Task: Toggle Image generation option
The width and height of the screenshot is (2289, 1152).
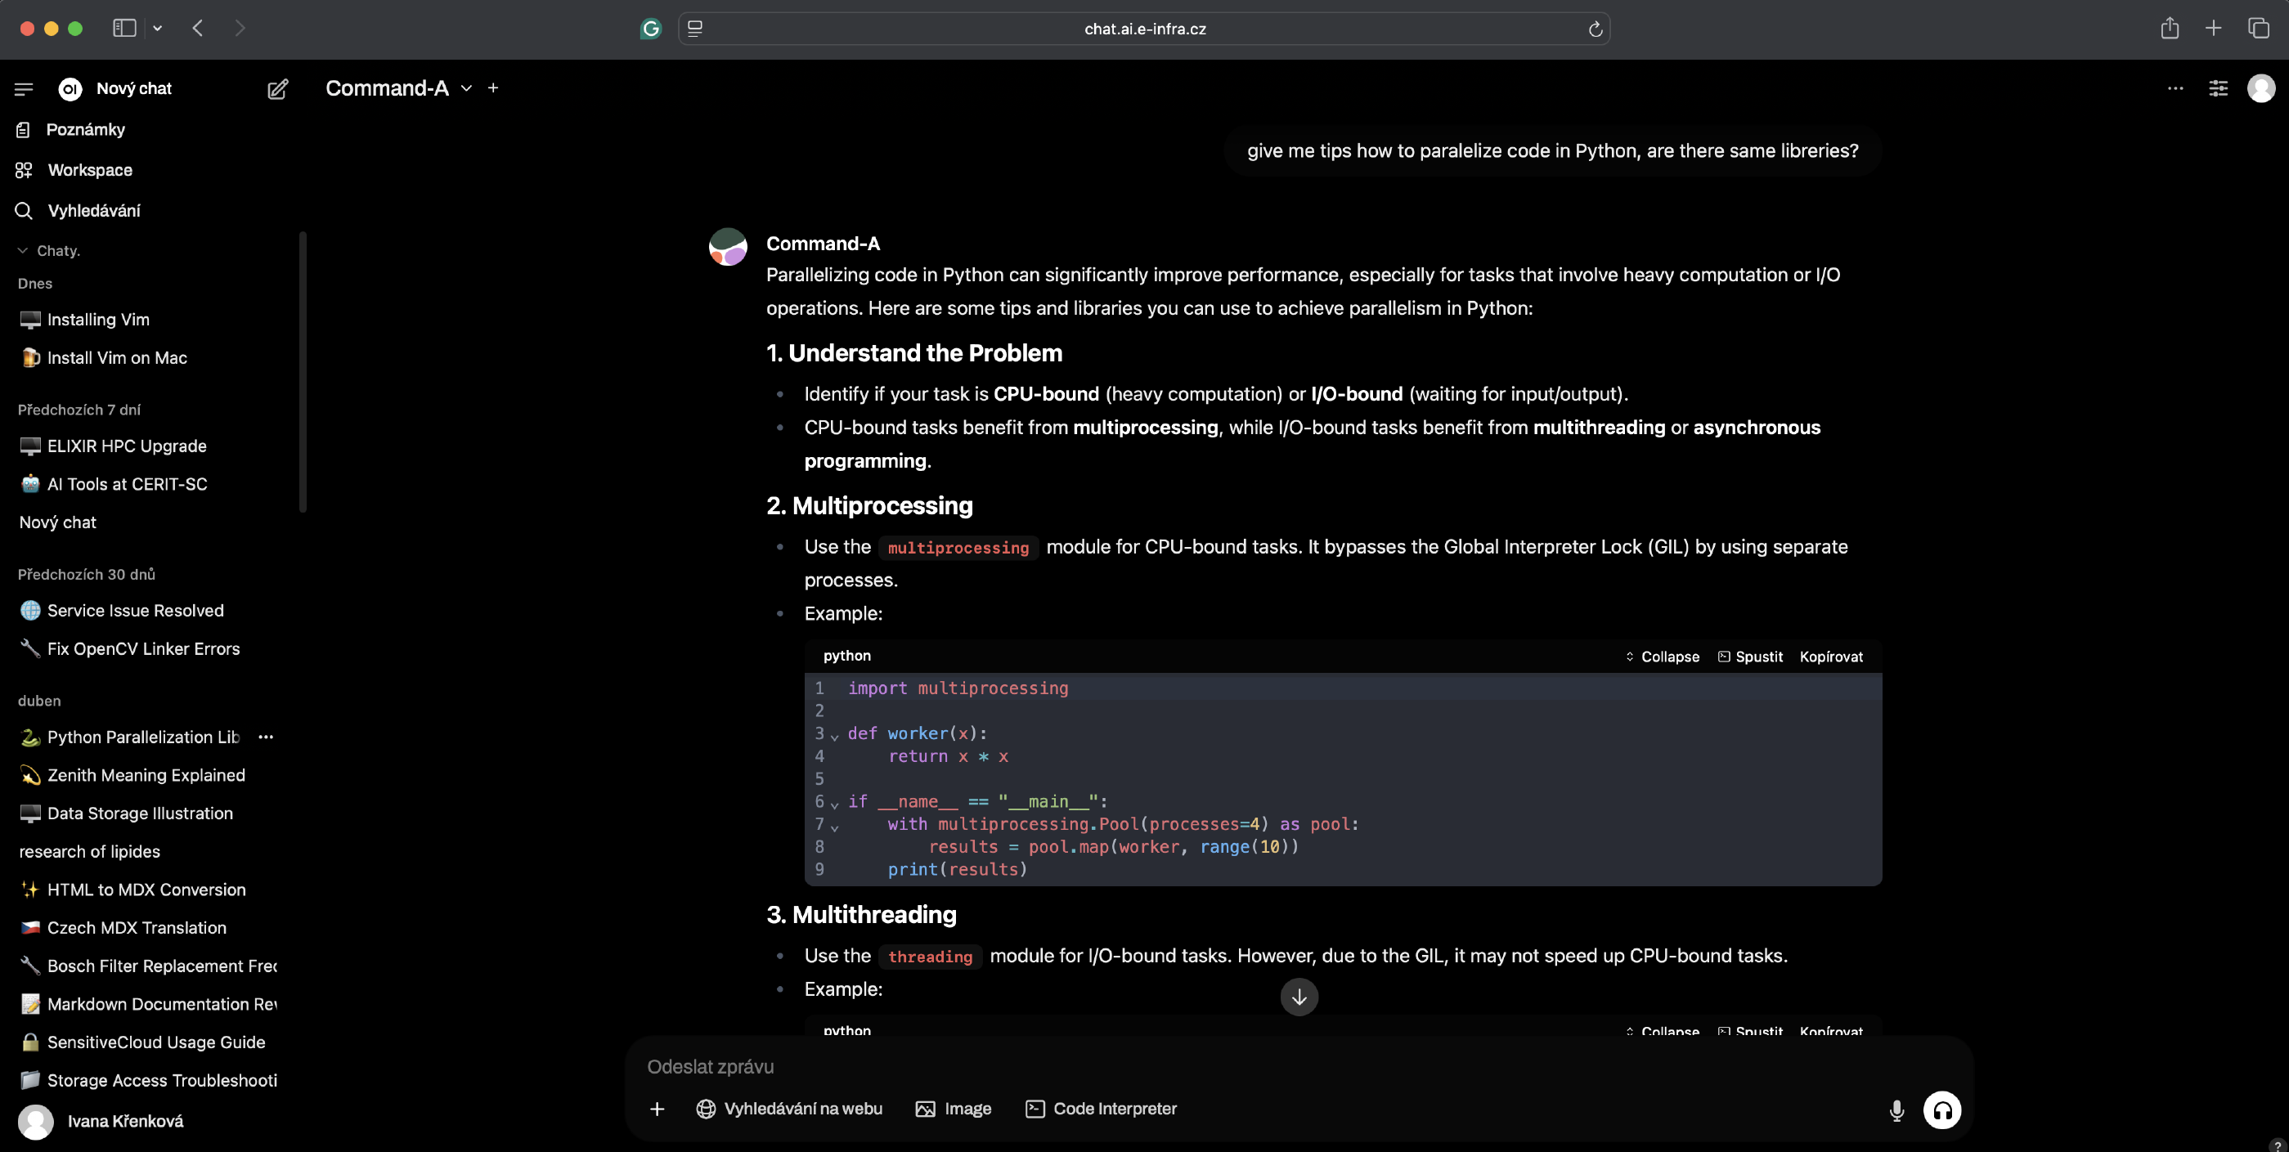Action: coord(953,1109)
